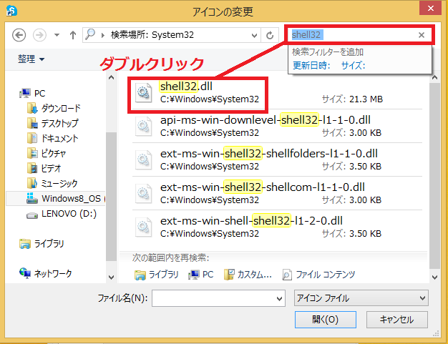Viewport: 448px width, 344px height.
Task: Click navigation pane scroll down arrow
Action: pos(111,277)
